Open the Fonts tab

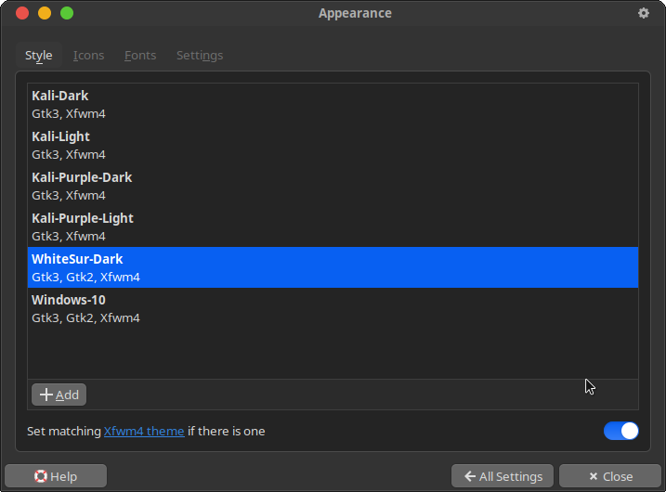[x=140, y=55]
